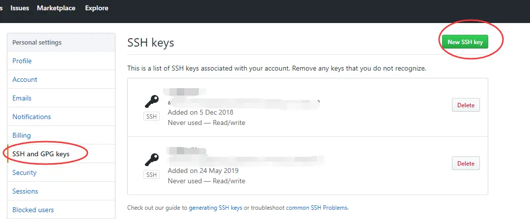This screenshot has height=219, width=530.
Task: Open the Issues page in top navigation
Action: (20, 8)
